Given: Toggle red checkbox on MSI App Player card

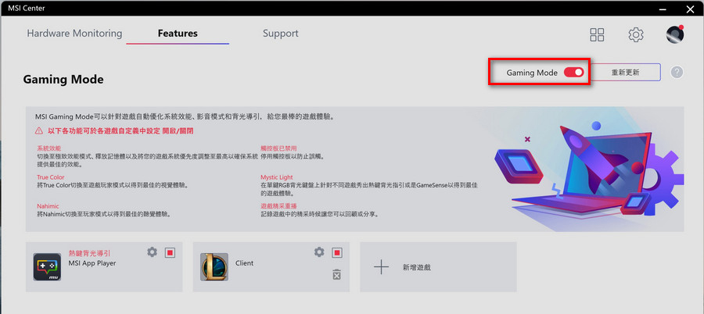Looking at the screenshot, I should pos(170,252).
